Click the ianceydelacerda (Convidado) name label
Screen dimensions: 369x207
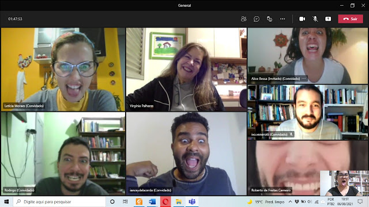150,190
